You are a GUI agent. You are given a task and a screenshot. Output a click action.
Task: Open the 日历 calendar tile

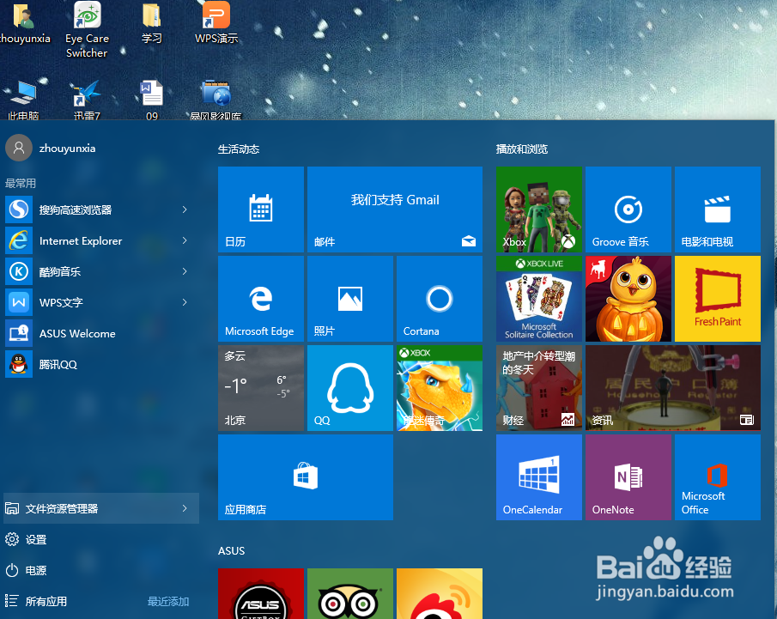[x=261, y=209]
